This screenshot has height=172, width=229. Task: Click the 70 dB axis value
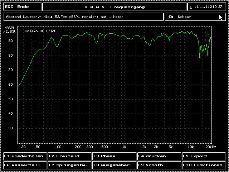[10, 70]
